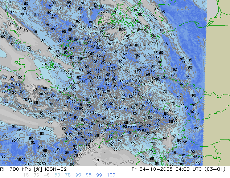
Task: Click the legend value 15
Action: pos(26,175)
